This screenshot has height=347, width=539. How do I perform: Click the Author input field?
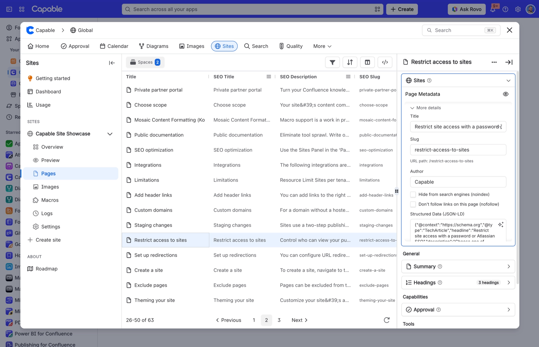tap(458, 182)
